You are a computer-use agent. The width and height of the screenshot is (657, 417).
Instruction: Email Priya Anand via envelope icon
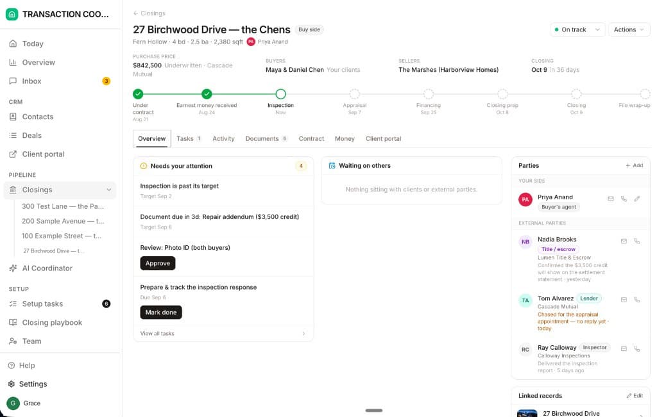611,199
